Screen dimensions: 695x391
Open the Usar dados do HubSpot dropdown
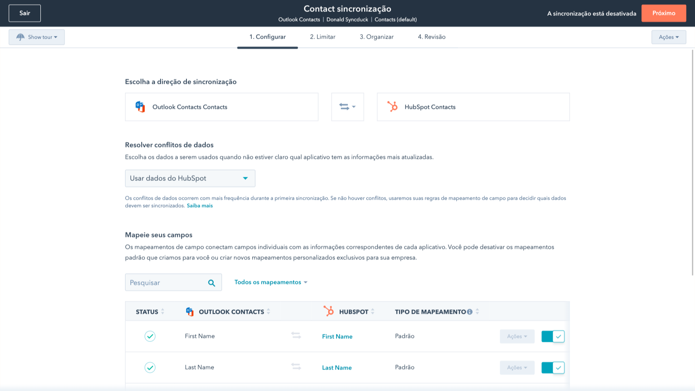coord(190,178)
